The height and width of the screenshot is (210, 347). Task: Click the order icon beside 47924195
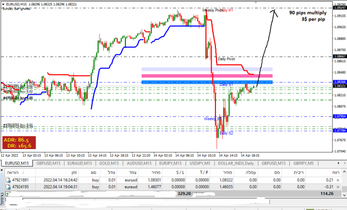click(x=8, y=187)
